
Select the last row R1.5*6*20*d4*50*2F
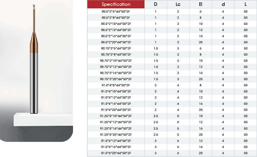tap(172, 153)
